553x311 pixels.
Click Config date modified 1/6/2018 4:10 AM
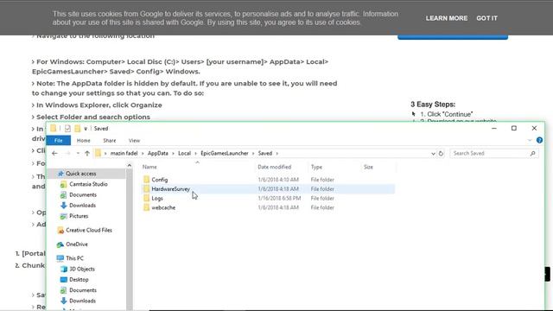278,180
